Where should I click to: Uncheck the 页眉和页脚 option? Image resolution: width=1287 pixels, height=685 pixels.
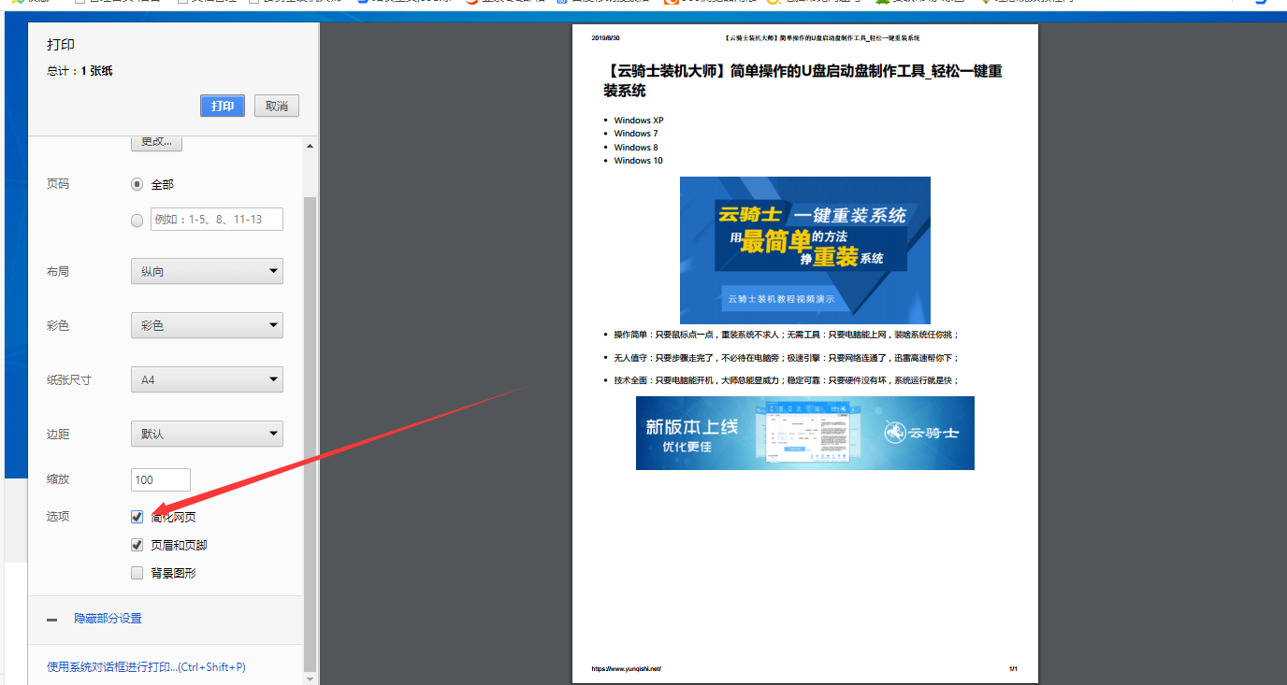coord(137,545)
